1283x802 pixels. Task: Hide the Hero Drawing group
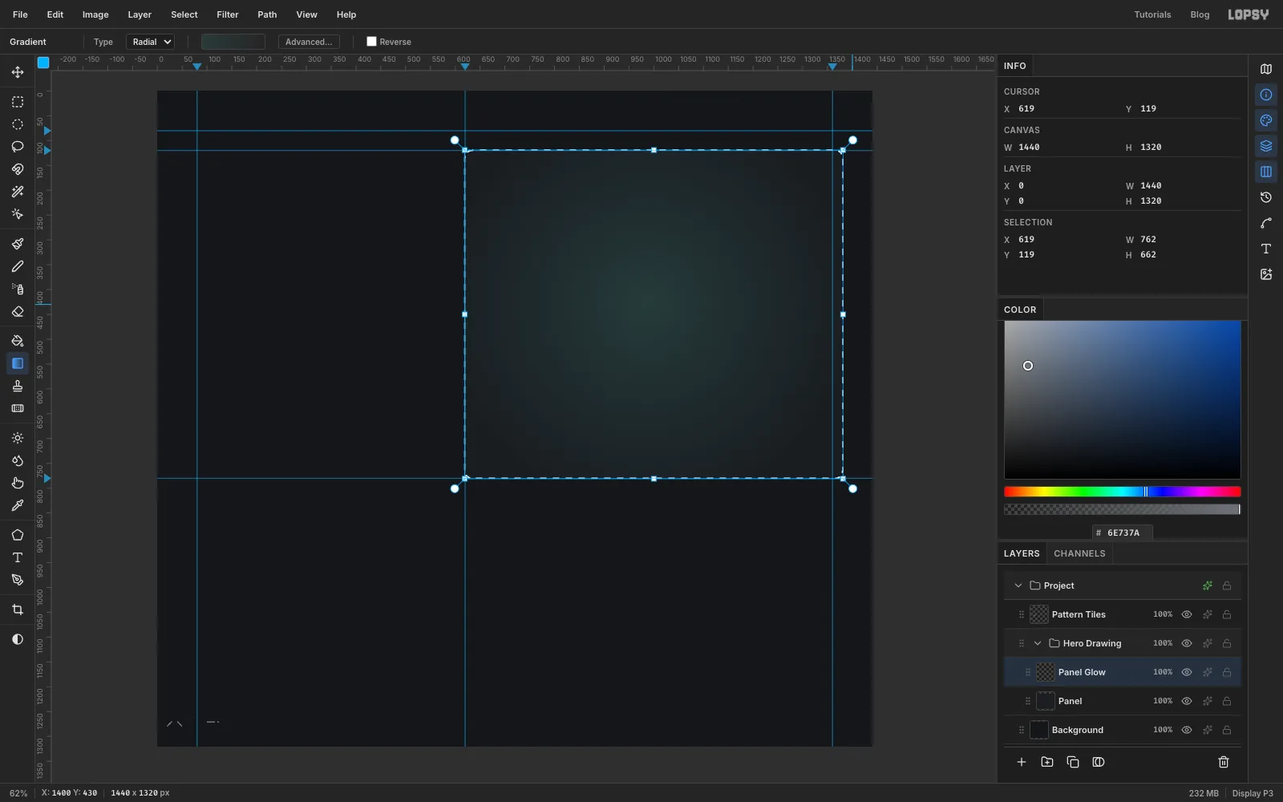[1187, 643]
